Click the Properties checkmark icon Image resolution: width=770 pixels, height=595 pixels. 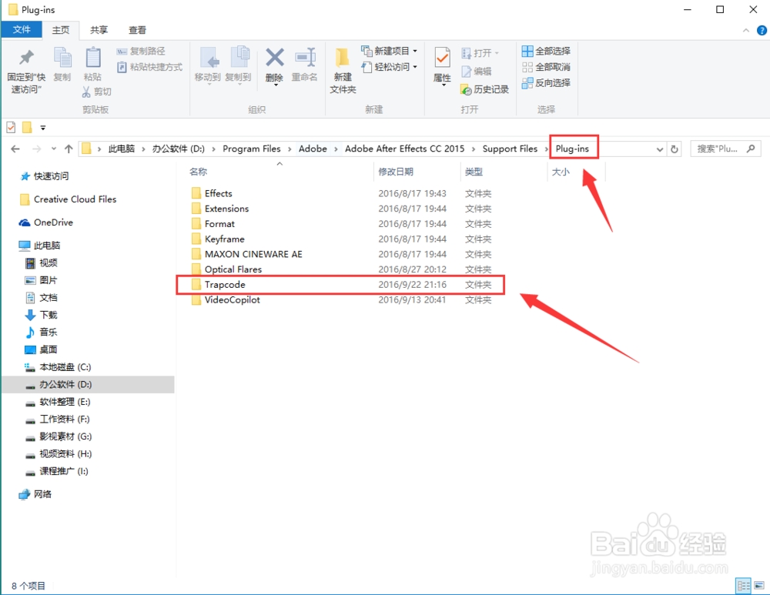pyautogui.click(x=442, y=58)
